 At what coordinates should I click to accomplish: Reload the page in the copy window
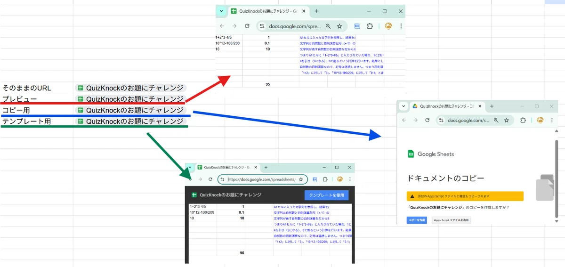[x=428, y=120]
